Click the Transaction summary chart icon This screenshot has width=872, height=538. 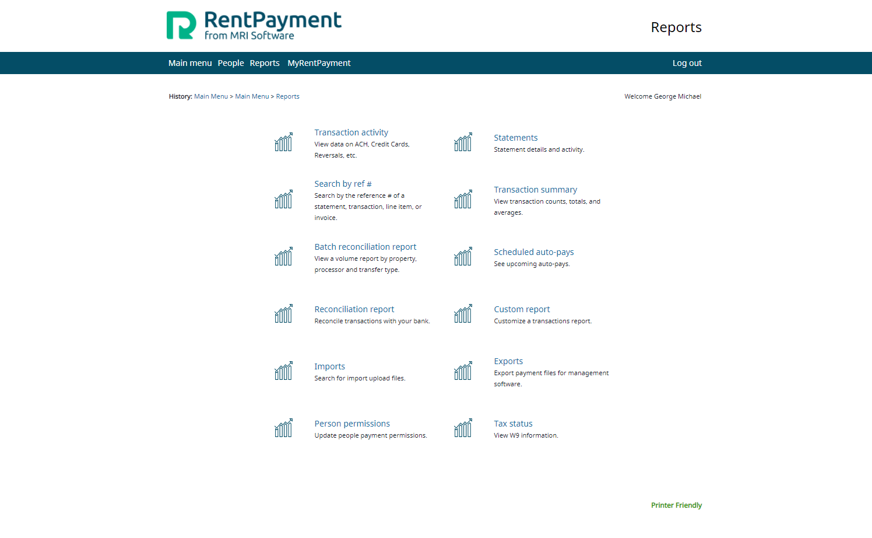point(463,199)
